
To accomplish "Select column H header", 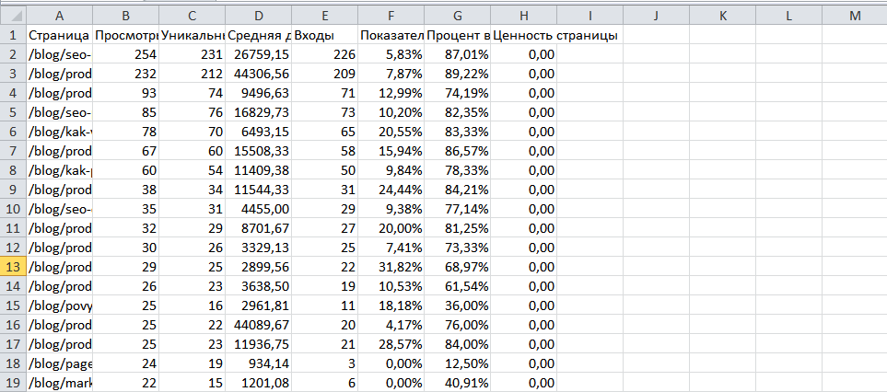I will (524, 16).
